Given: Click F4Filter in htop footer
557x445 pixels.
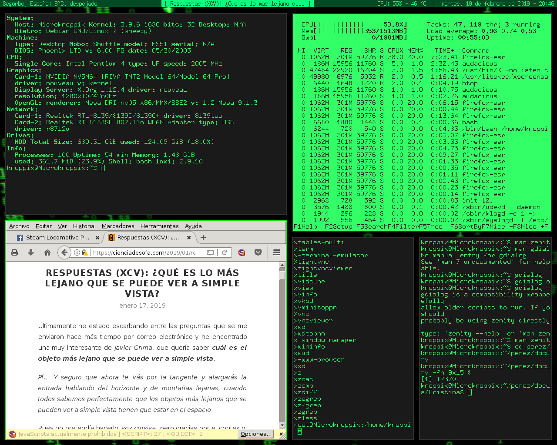Looking at the screenshot, I should click(x=403, y=226).
